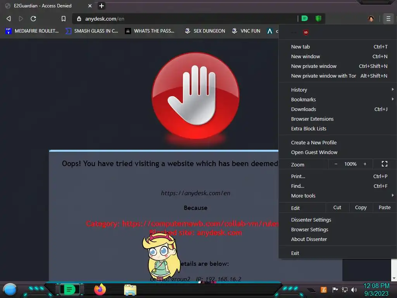397x298 pixels.
Task: Click the Windows Start orb
Action: tap(10, 289)
